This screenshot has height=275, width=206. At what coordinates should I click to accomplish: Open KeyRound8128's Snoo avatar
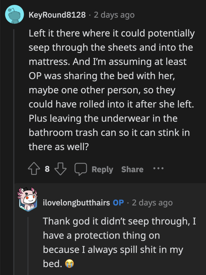tap(14, 14)
